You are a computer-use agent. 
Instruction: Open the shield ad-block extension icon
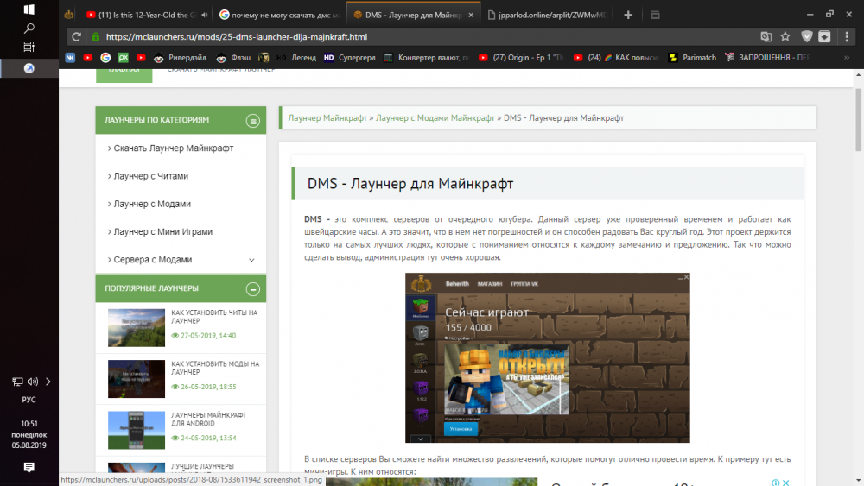point(807,37)
